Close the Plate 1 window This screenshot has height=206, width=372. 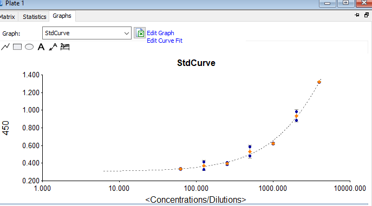pyautogui.click(x=364, y=3)
